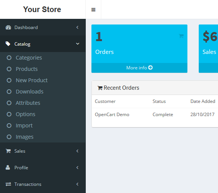Select the circle next to Images
This screenshot has height=193, width=218.
point(9,137)
